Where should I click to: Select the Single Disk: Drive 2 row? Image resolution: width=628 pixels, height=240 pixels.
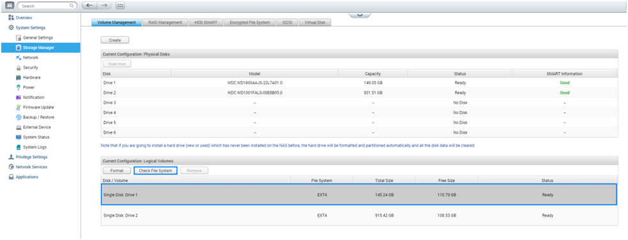[x=359, y=215]
